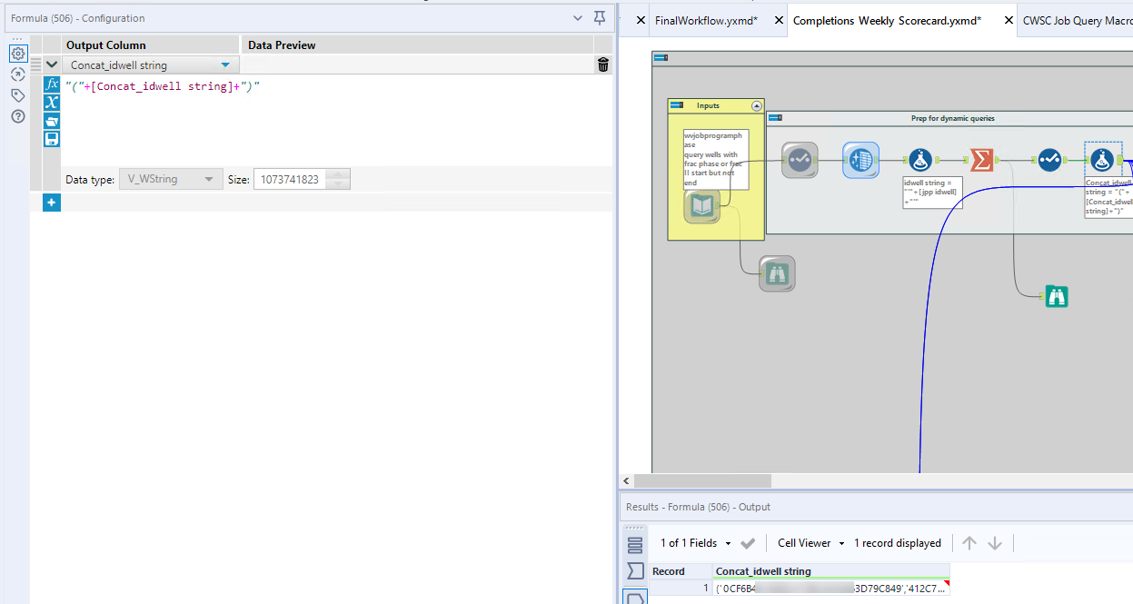Open the fx functions panel in the expression editor
Screen dimensions: 1133x604
pyautogui.click(x=52, y=84)
